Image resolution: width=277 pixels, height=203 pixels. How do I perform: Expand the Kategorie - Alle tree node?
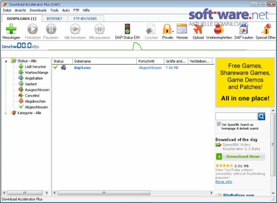(x=6, y=113)
